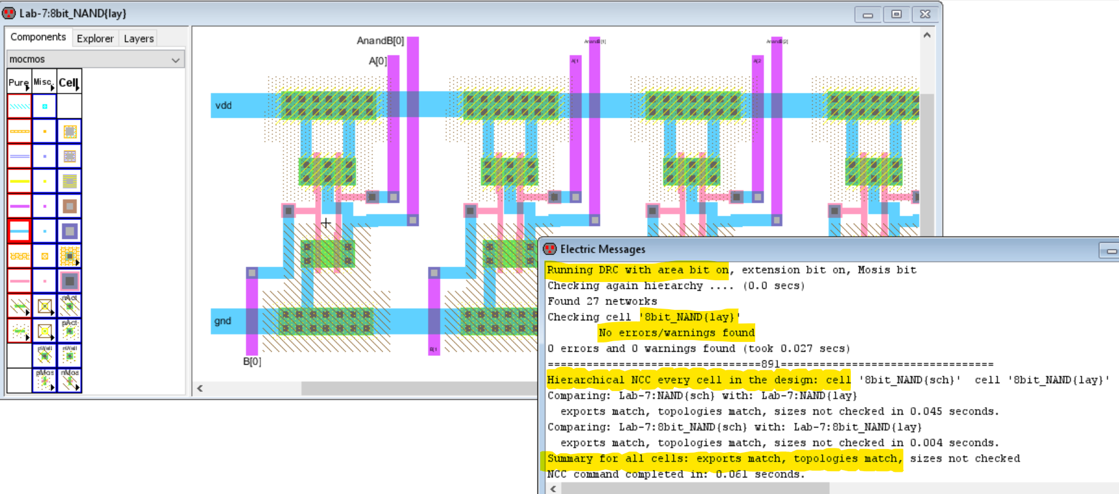Select the pWell node
Viewport: 1119px width, 494px height.
point(44,355)
